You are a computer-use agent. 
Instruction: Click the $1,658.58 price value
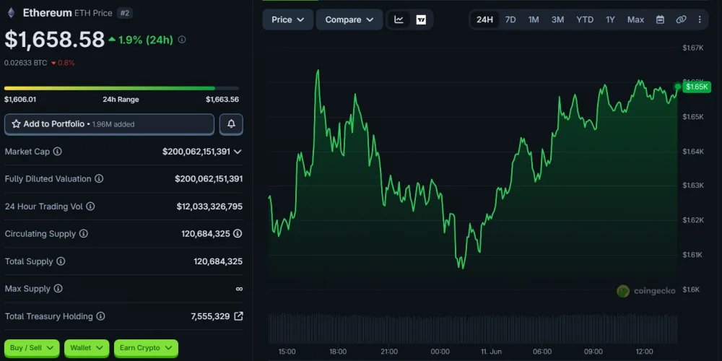(x=55, y=40)
